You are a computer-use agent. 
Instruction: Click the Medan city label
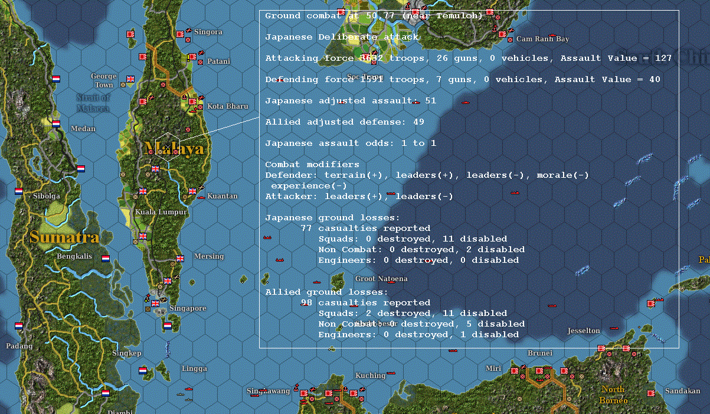[x=83, y=128]
